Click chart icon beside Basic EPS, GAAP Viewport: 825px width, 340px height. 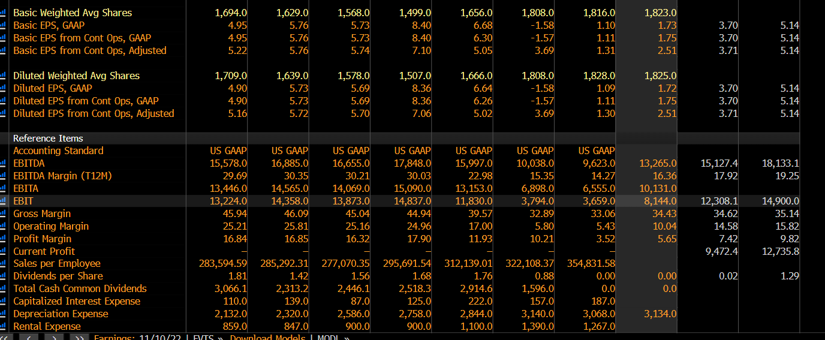click(3, 25)
